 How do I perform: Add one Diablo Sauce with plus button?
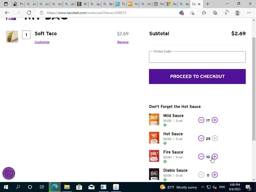click(215, 175)
